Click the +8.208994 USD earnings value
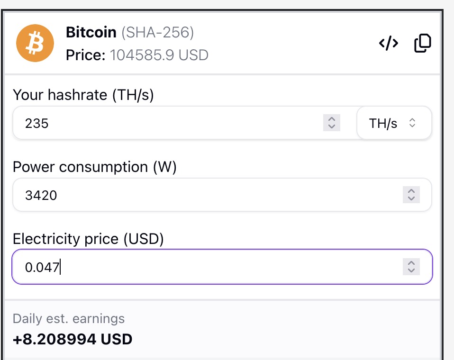Viewport: 454px width, 360px height. (73, 339)
